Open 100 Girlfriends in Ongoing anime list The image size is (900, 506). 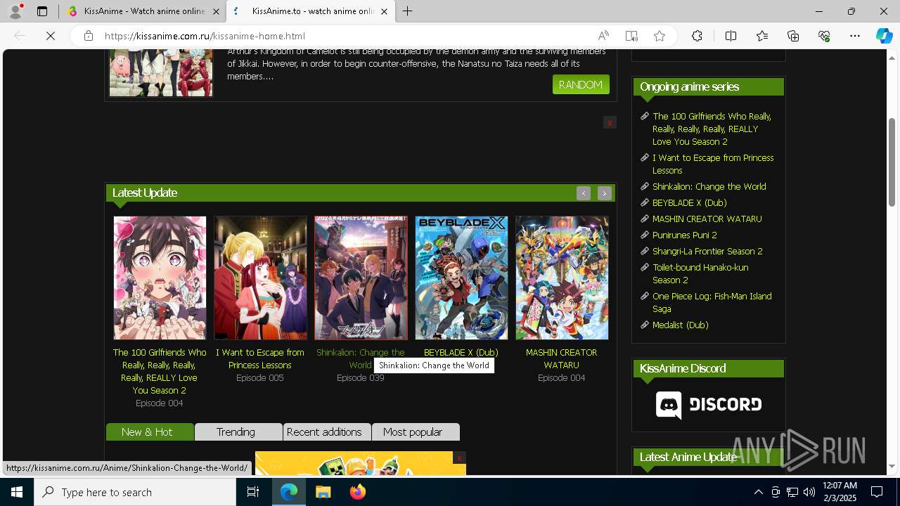[712, 129]
